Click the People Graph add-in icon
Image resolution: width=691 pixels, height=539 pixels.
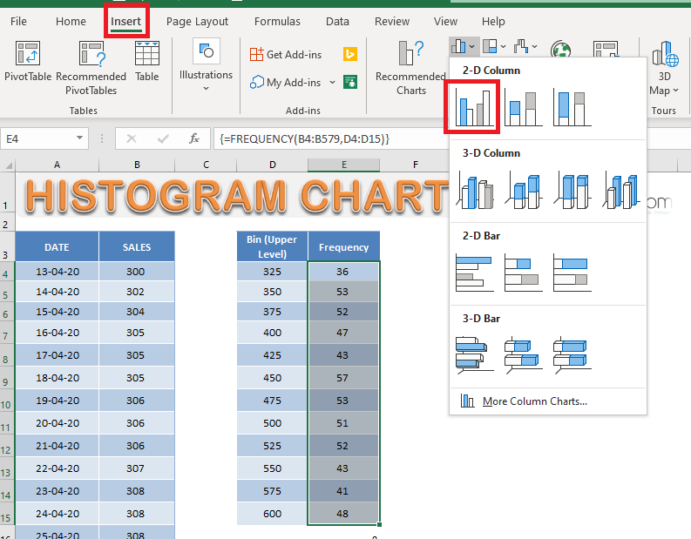[350, 82]
